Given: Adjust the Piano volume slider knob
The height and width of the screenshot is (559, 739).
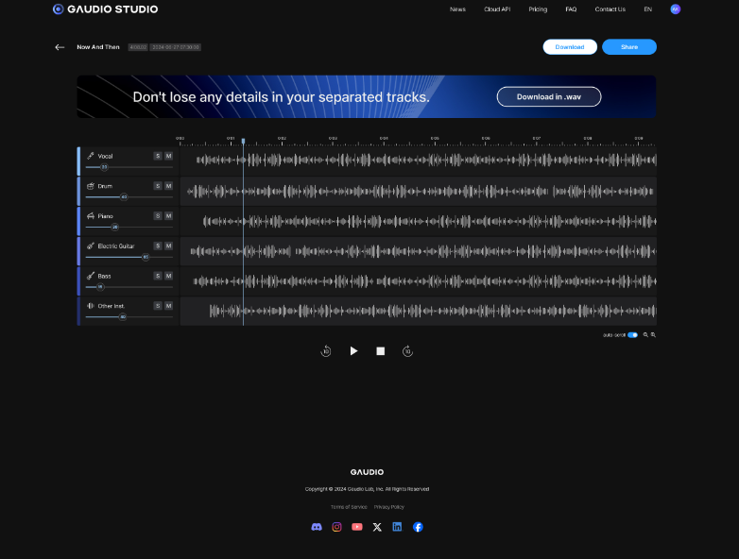Looking at the screenshot, I should 115,228.
